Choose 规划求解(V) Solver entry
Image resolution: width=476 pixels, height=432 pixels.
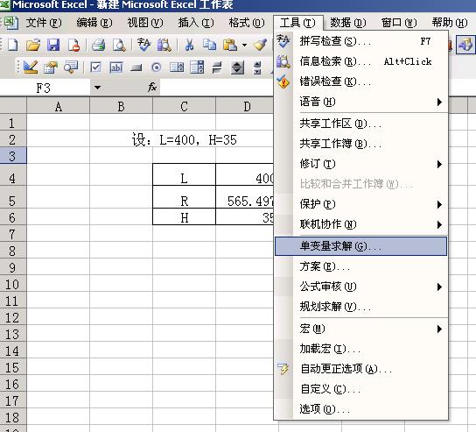tap(361, 307)
